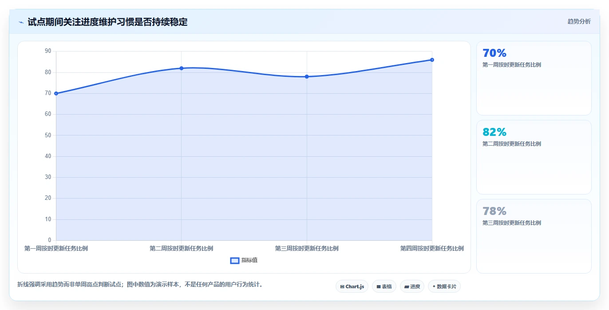Click the table icon in 表格 chip
This screenshot has width=609, height=310.
coord(378,287)
